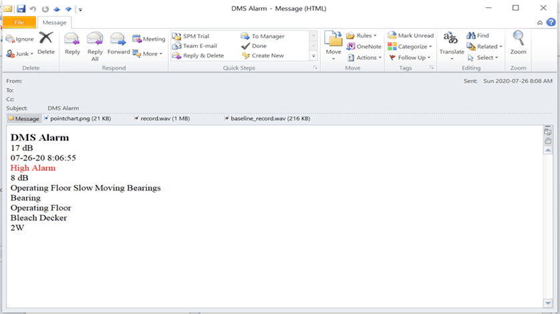Click the Help question mark icon
Image resolution: width=560 pixels, height=314 pixels.
point(551,22)
